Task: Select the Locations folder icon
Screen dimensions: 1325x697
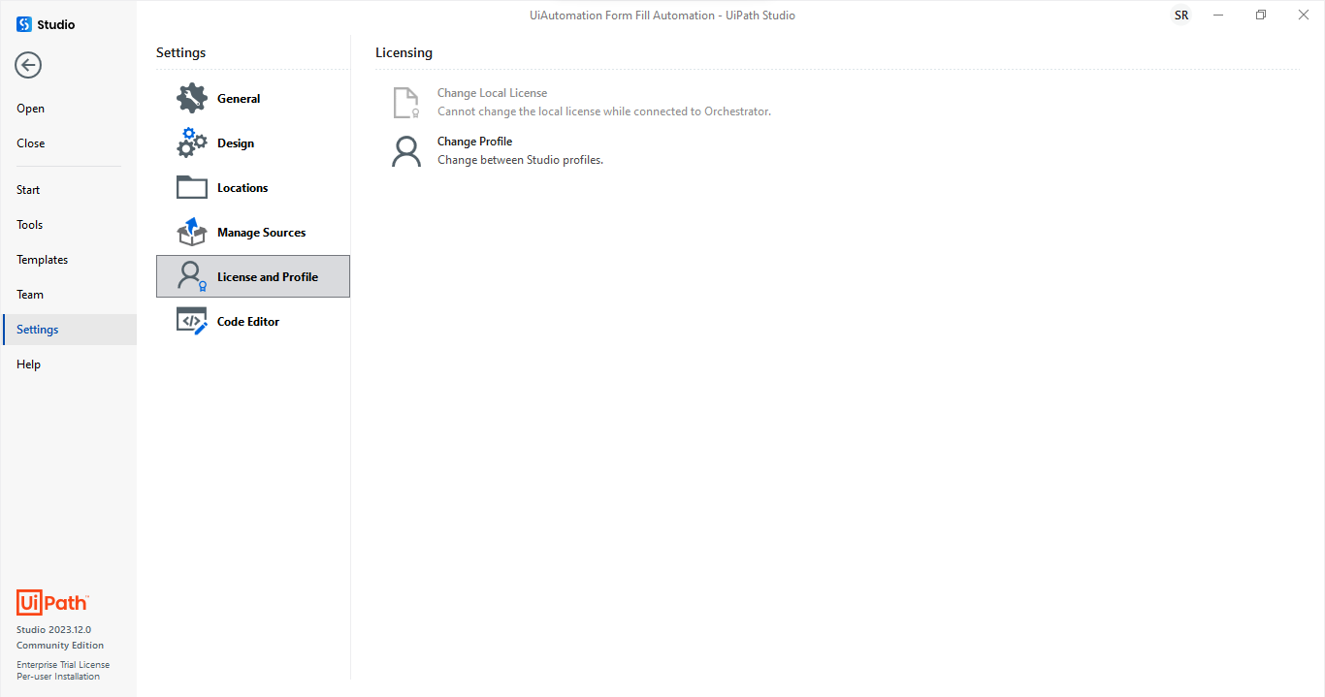Action: click(x=192, y=187)
